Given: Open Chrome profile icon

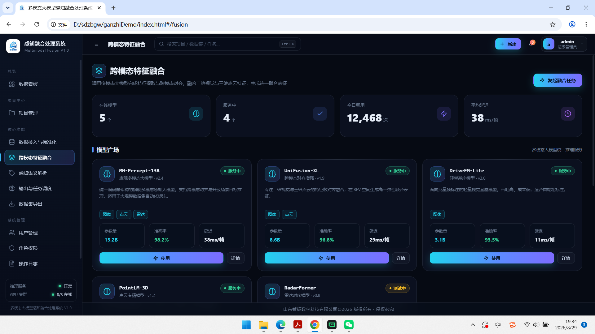Looking at the screenshot, I should 572,24.
